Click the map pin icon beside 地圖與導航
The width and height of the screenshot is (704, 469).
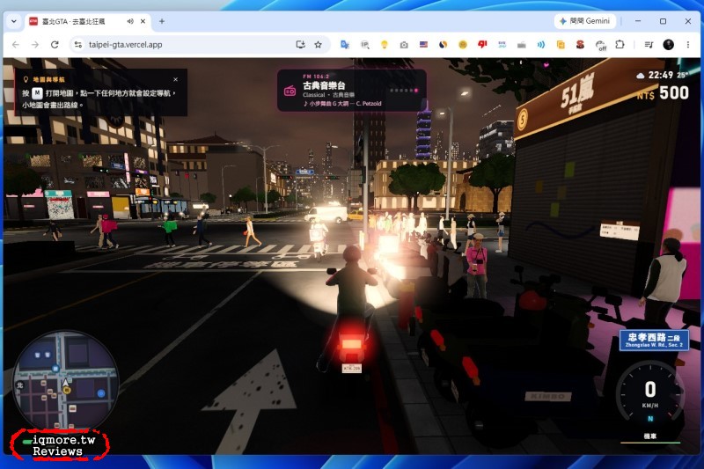tap(26, 79)
